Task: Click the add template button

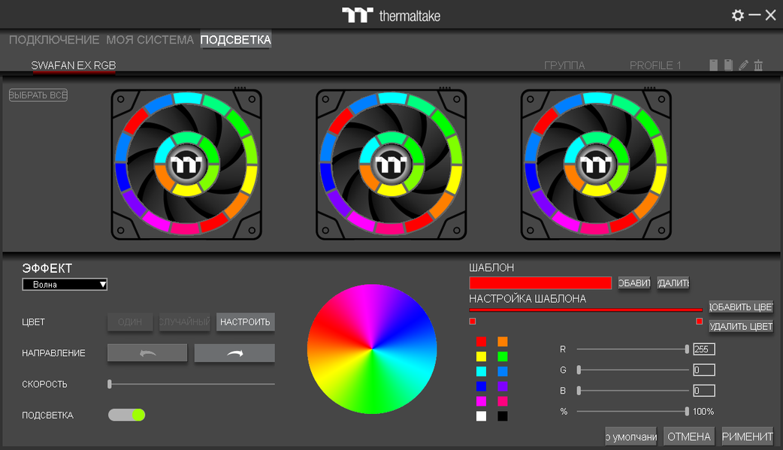Action: pyautogui.click(x=634, y=283)
